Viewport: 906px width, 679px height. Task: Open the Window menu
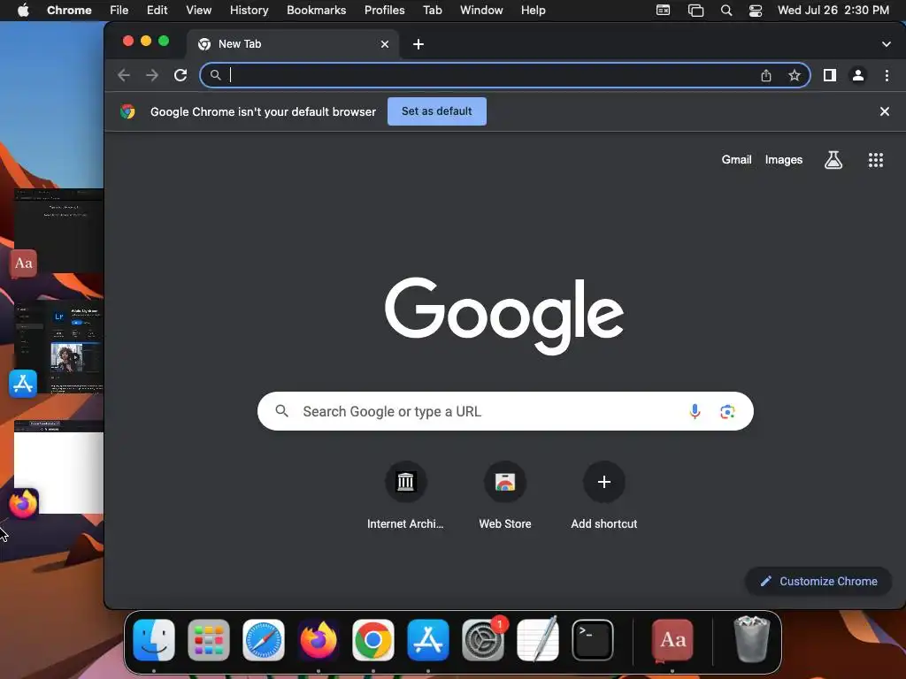point(481,11)
